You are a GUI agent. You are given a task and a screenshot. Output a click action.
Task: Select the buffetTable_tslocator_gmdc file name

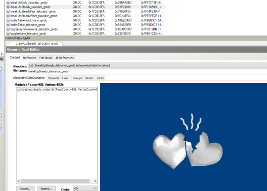point(28,25)
